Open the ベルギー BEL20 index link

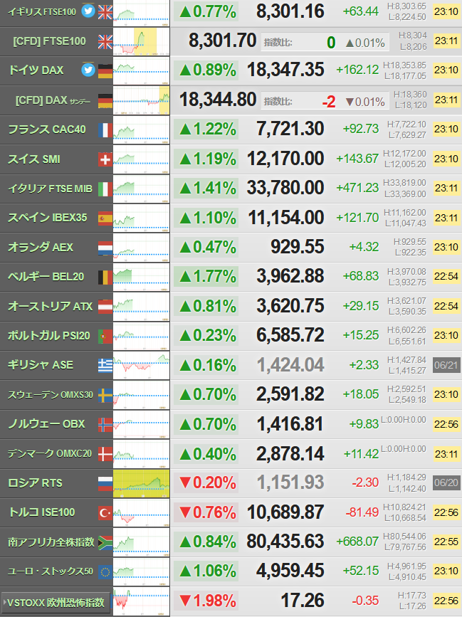point(46,277)
